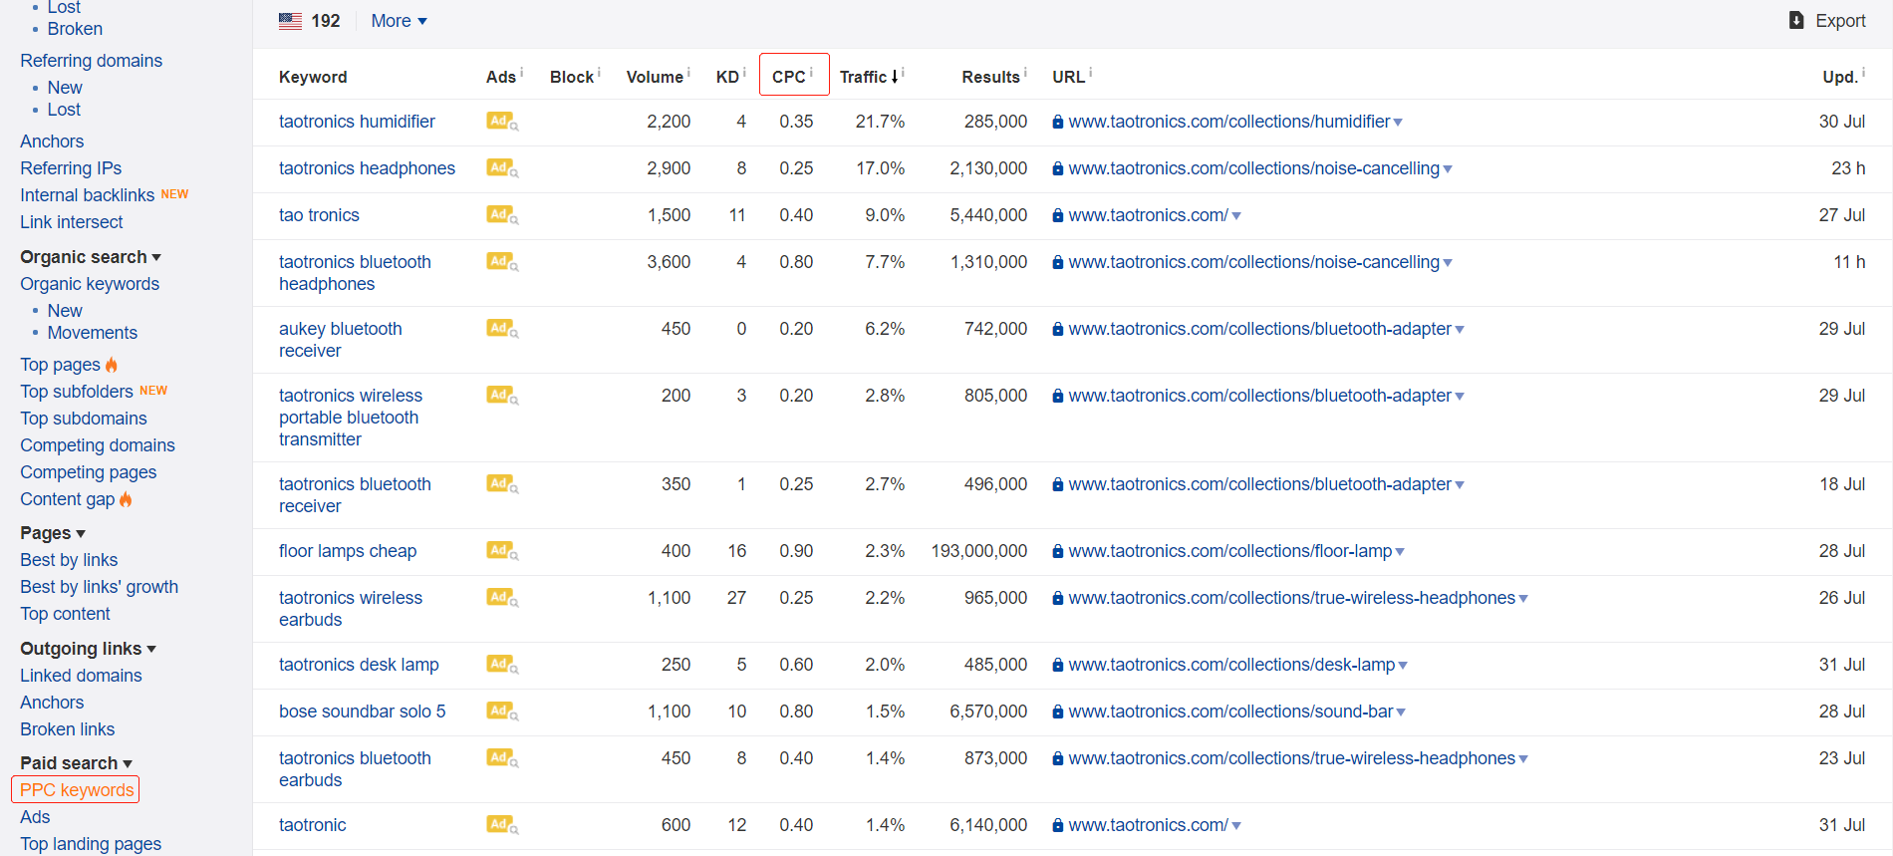Open the More dropdown

tap(399, 21)
